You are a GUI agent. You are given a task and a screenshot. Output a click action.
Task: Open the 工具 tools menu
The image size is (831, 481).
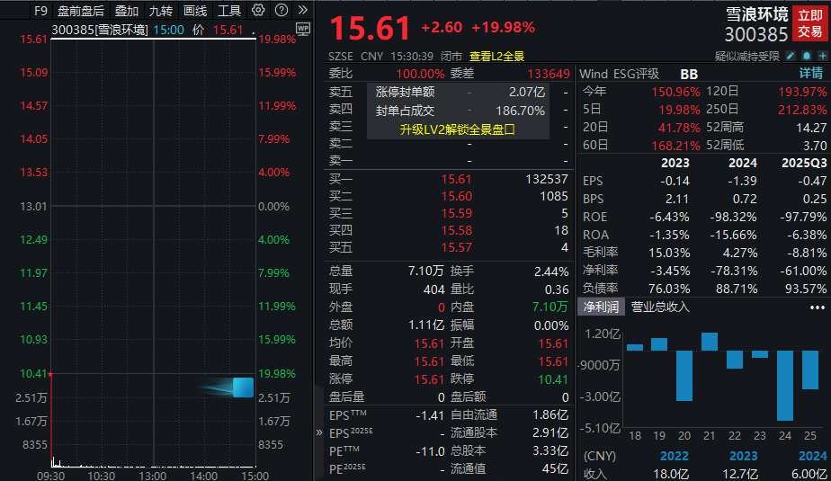pos(229,11)
